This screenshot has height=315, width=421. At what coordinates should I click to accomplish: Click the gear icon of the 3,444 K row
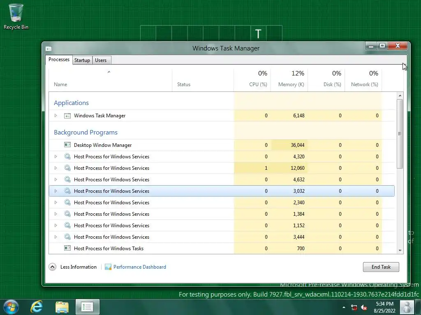pyautogui.click(x=67, y=237)
